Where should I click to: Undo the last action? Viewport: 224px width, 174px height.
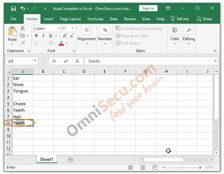[x=23, y=9]
